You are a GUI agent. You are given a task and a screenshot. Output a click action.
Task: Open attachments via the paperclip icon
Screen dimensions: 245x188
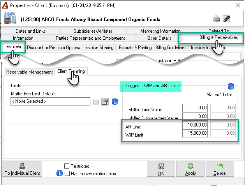coord(226,19)
